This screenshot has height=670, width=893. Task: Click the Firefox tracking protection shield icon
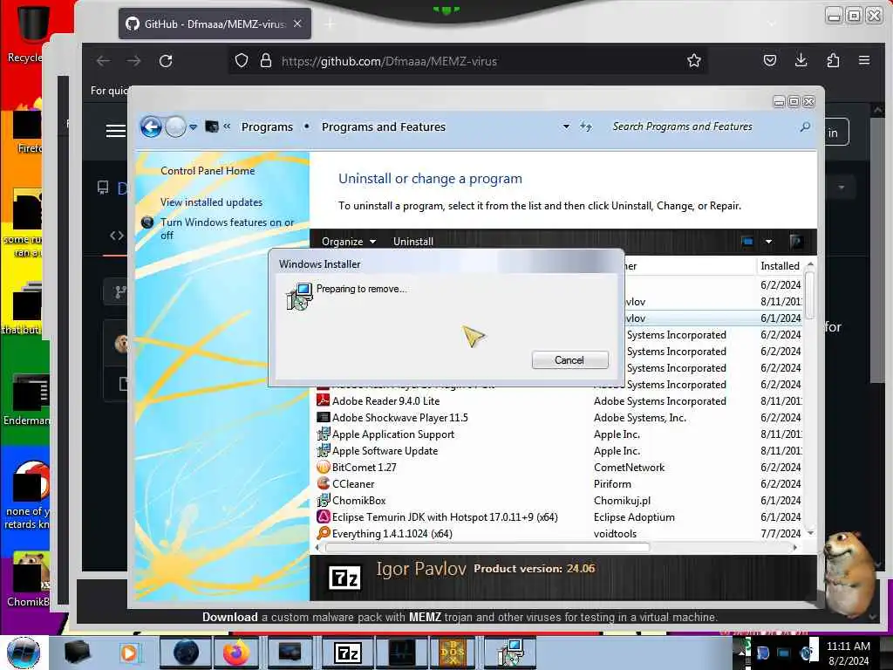click(x=242, y=60)
